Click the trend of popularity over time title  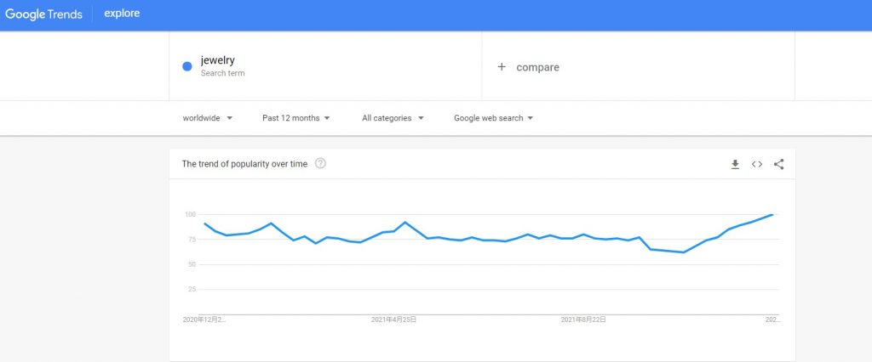point(244,164)
